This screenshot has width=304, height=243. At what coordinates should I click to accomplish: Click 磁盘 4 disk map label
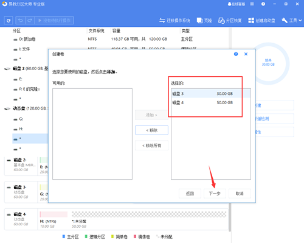(x=20, y=214)
